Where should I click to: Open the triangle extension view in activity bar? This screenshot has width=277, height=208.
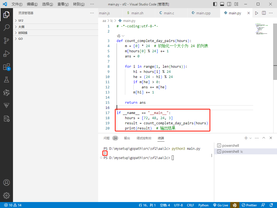pyautogui.click(x=6, y=106)
